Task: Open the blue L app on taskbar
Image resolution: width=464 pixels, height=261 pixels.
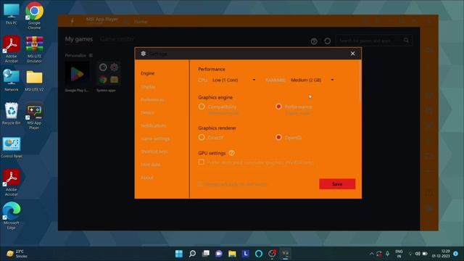Action: [245, 254]
